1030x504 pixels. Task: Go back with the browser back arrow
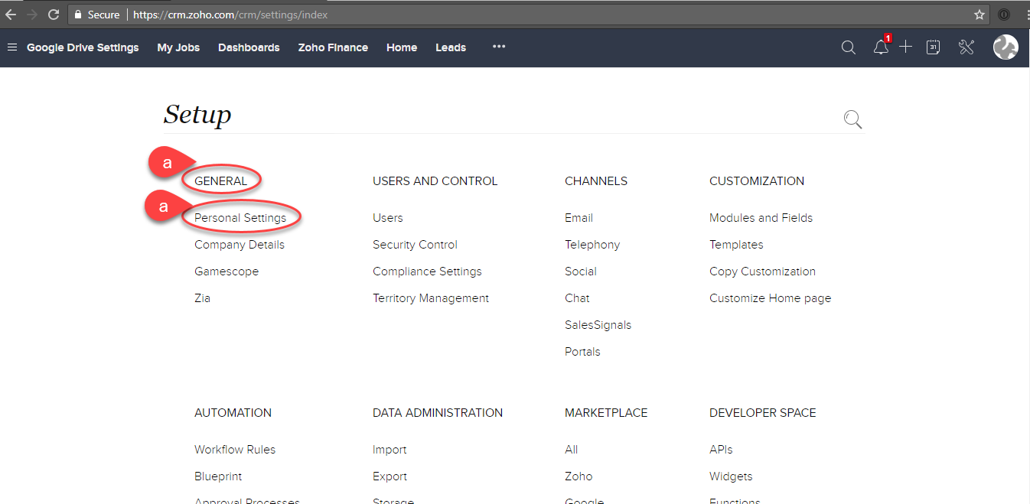point(11,15)
